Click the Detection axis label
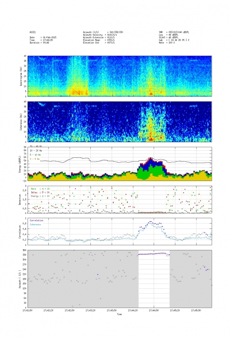This screenshot has height=338, width=230. point(20,199)
